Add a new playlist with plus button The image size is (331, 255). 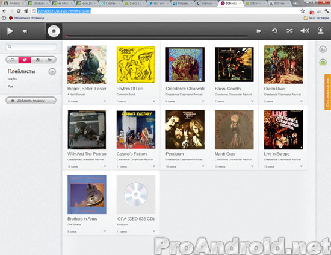pos(52,72)
